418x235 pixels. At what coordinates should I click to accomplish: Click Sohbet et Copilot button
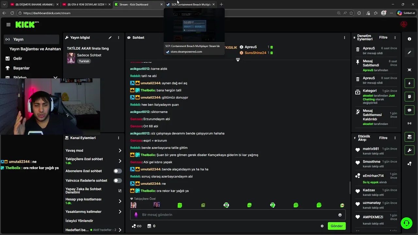point(406,13)
